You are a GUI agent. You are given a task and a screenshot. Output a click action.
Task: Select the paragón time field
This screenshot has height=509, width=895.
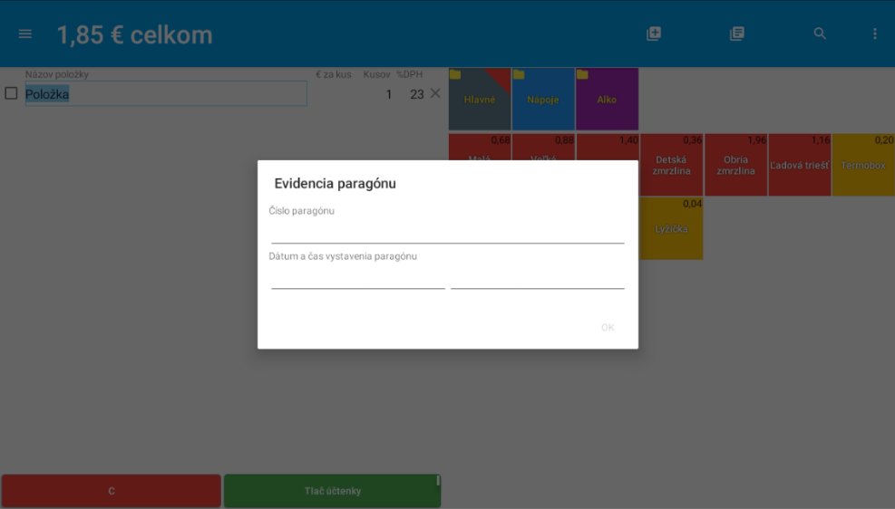pyautogui.click(x=537, y=278)
